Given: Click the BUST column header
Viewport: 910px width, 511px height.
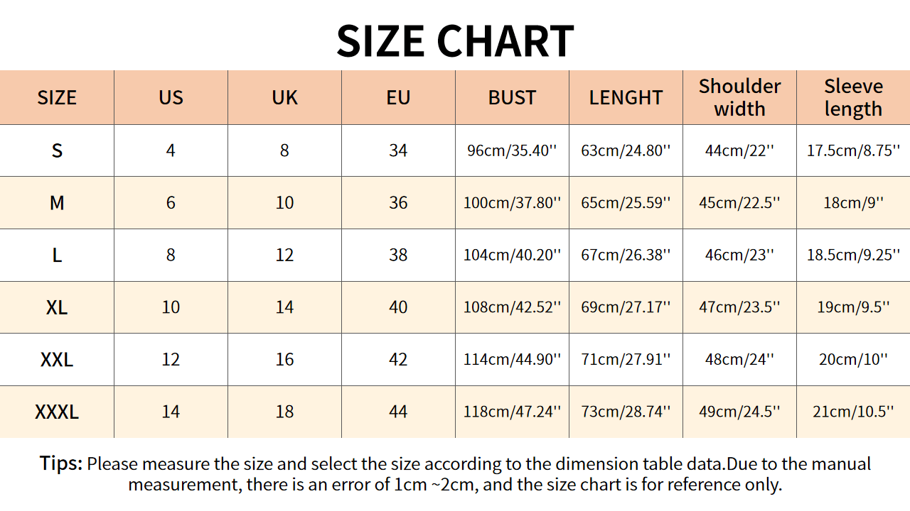Looking at the screenshot, I should point(512,98).
